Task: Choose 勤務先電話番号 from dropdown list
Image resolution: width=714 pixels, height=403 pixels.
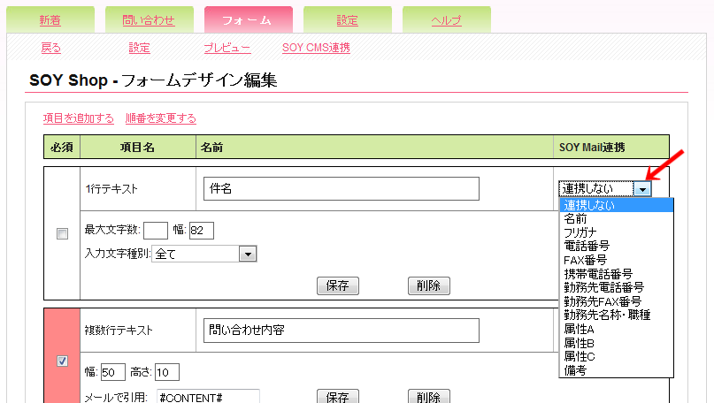Action: coord(616,287)
